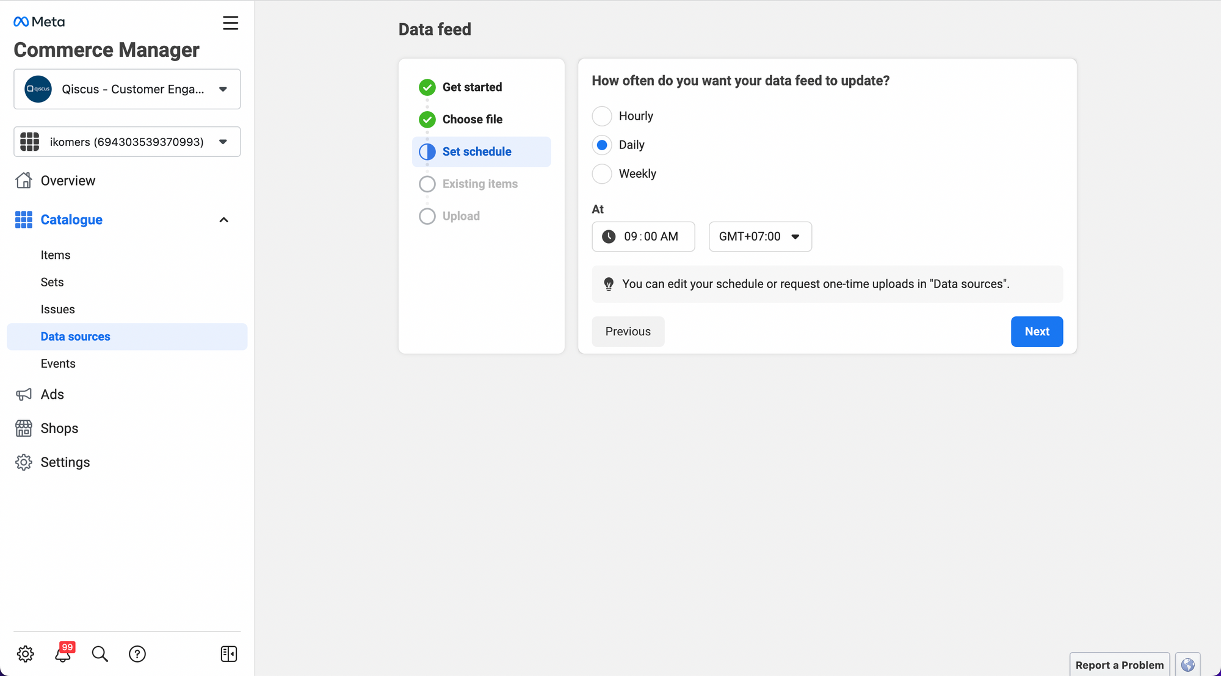
Task: Click the notifications bell icon
Action: pos(63,654)
